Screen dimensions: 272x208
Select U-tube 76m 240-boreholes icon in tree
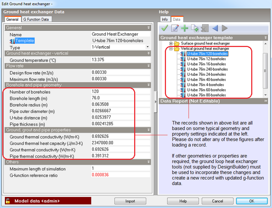click(x=183, y=69)
